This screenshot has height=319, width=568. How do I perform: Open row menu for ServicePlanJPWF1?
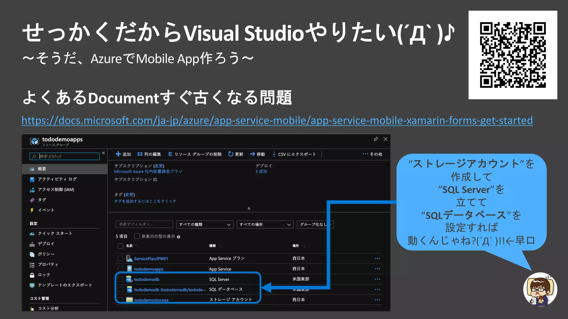(x=377, y=258)
